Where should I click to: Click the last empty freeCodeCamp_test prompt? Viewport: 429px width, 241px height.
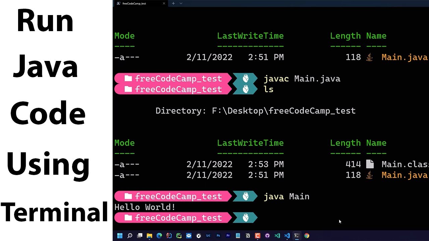pyautogui.click(x=186, y=218)
